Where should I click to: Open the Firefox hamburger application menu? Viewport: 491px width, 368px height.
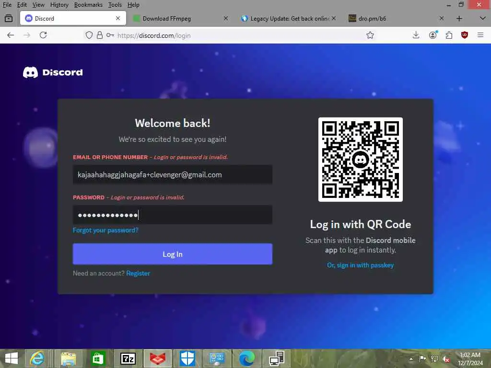480,35
